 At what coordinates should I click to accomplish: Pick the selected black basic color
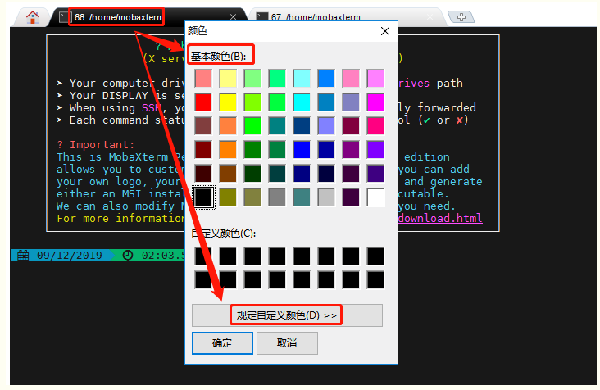tap(203, 197)
